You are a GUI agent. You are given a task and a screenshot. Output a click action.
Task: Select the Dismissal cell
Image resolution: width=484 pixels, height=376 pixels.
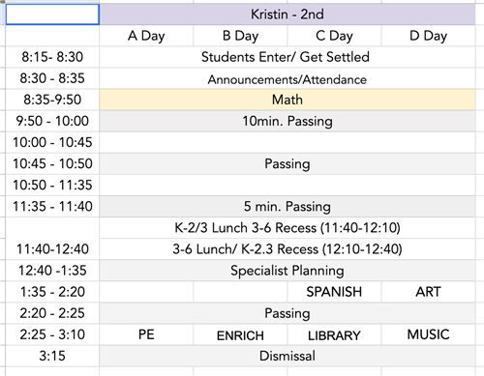[287, 356]
